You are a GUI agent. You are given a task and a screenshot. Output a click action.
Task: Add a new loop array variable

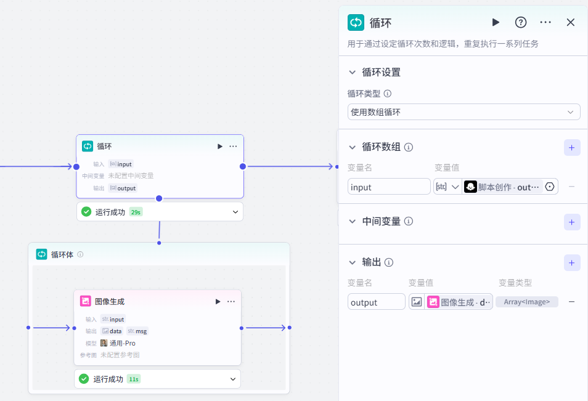(x=572, y=148)
